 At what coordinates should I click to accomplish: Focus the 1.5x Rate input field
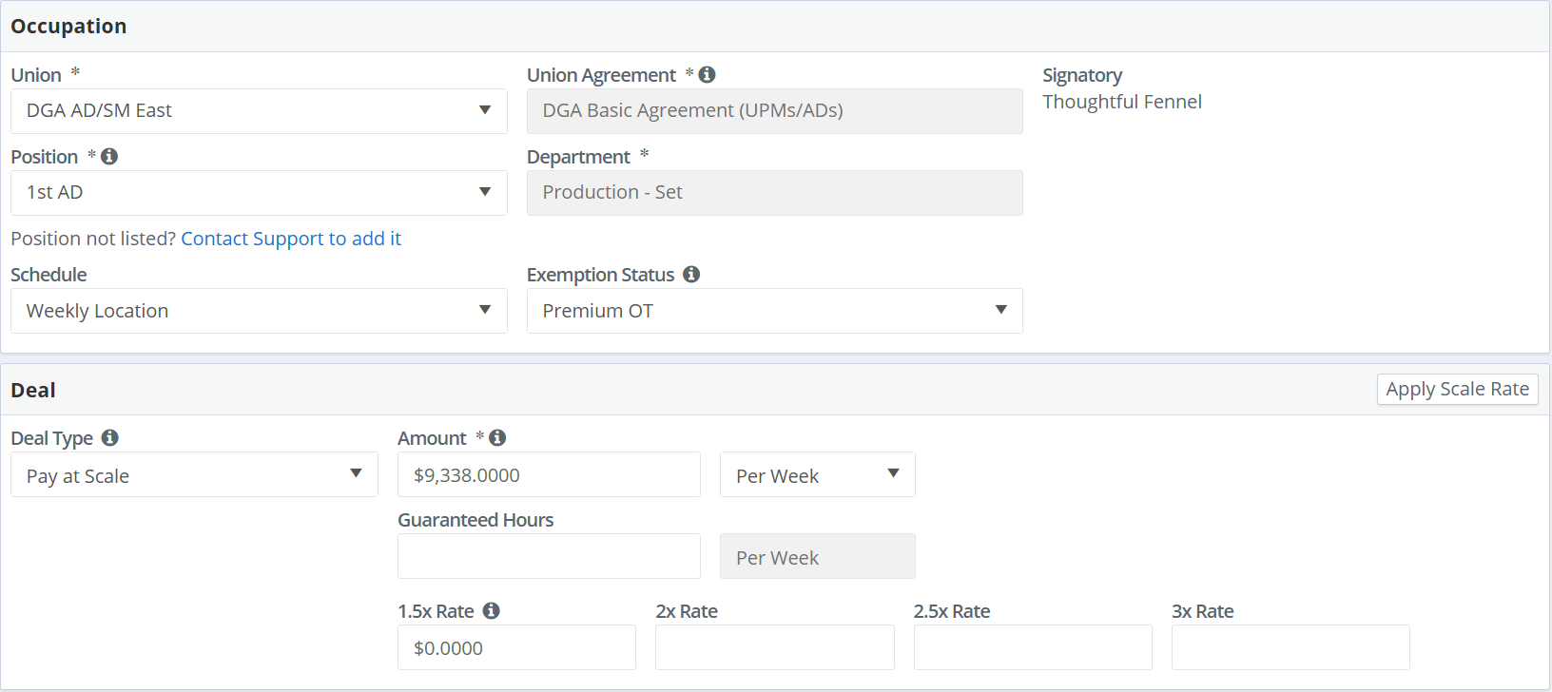[x=516, y=647]
